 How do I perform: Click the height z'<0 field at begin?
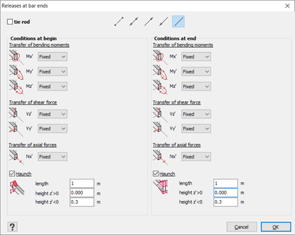tap(82, 202)
